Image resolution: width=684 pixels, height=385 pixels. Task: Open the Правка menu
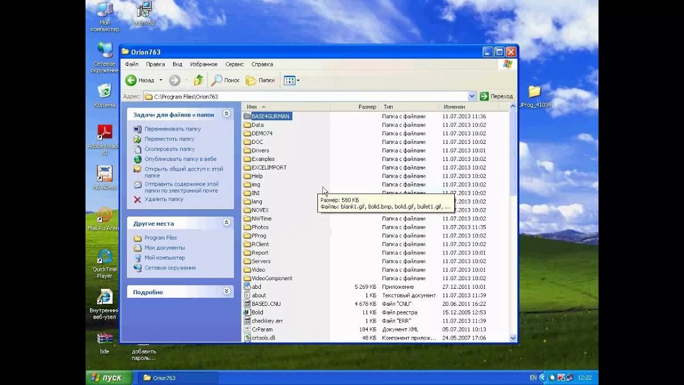155,64
